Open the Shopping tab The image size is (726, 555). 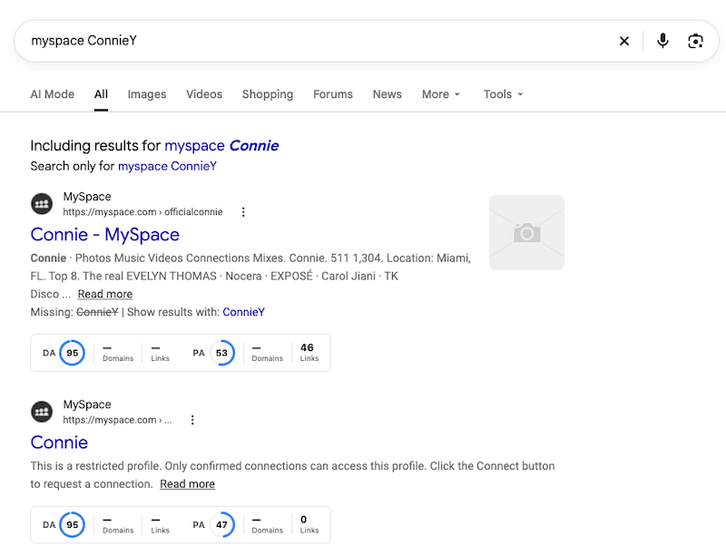click(268, 94)
